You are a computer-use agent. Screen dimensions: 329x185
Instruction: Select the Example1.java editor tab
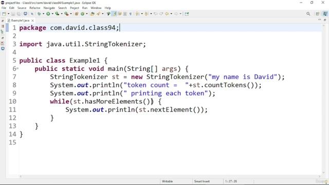click(x=20, y=21)
